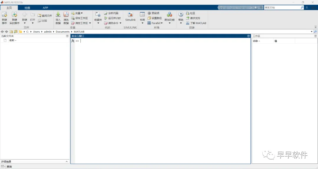The width and height of the screenshot is (318, 169).
Task: Expand the 详细信息 (Details) panel
Action: tap(67, 162)
